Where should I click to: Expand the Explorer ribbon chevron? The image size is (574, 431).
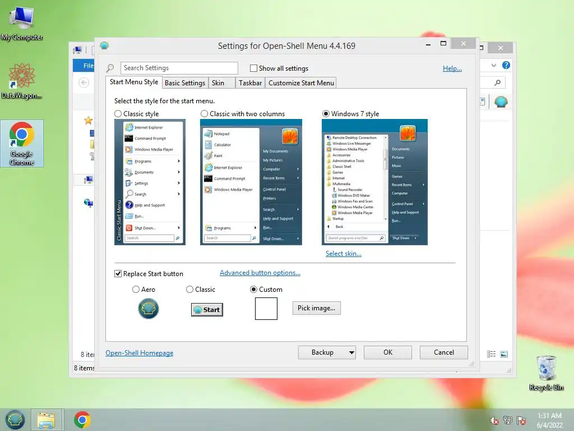(493, 65)
